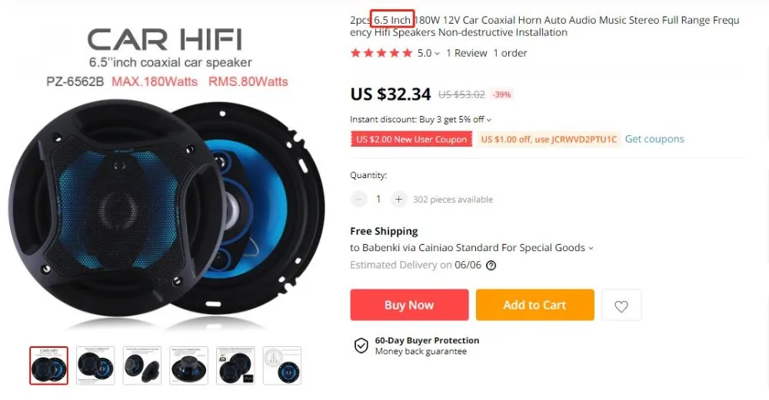Select the last thumbnail with white background
This screenshot has width=769, height=400.
point(282,365)
